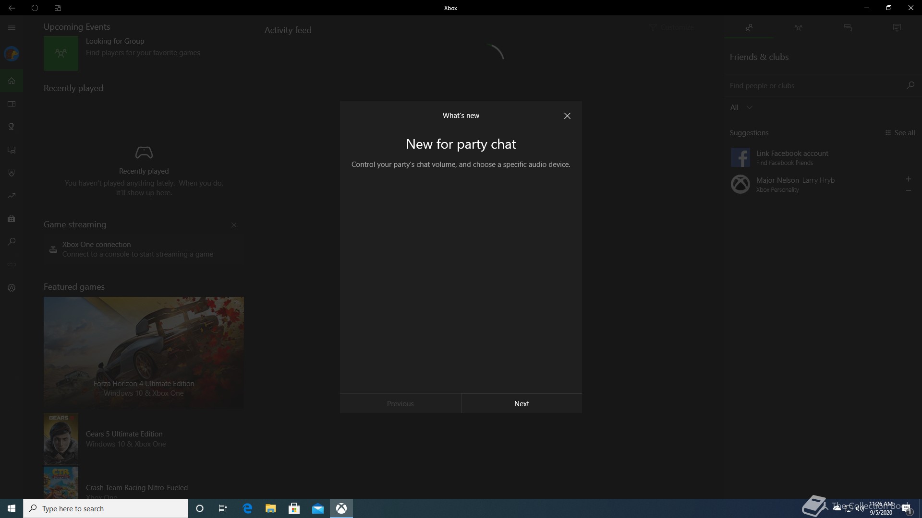
Task: Open the Captures icon in the sidebar
Action: (12, 150)
